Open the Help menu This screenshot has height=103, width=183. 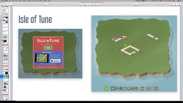49,1
